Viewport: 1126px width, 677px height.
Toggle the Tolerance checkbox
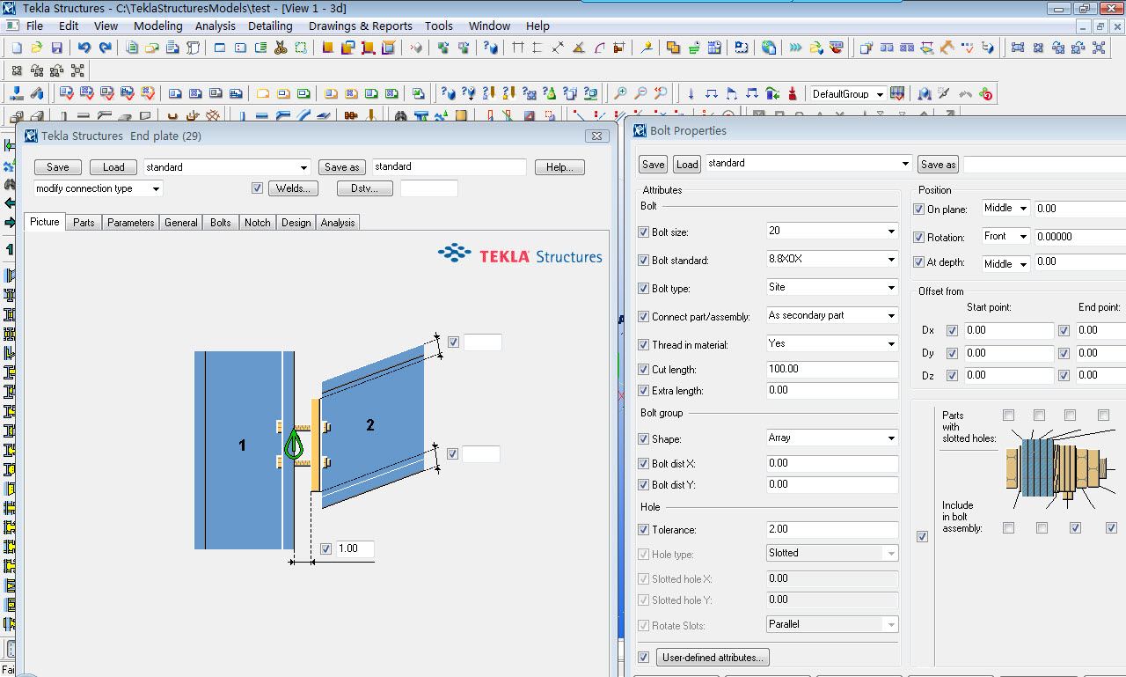[643, 530]
